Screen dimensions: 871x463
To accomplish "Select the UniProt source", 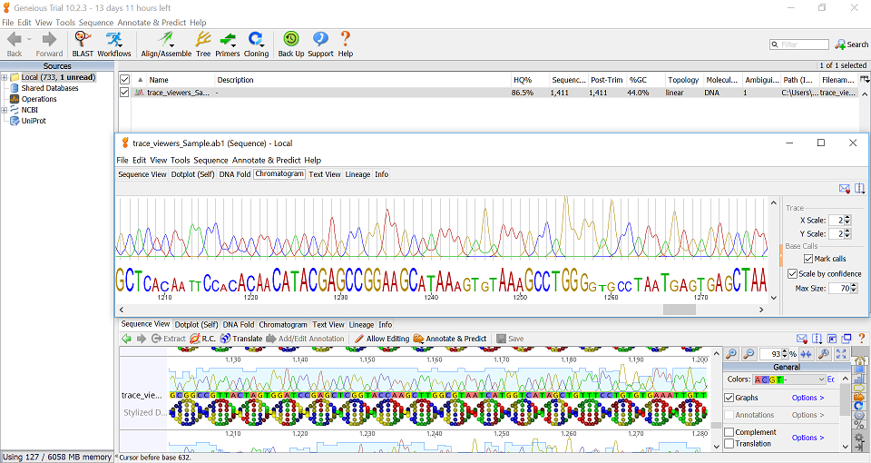I will coord(34,121).
